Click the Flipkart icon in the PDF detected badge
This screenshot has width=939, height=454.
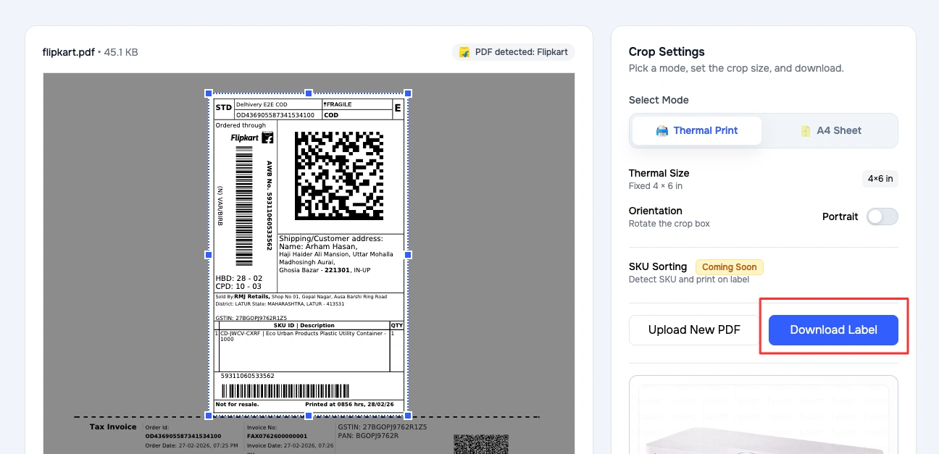tap(464, 52)
